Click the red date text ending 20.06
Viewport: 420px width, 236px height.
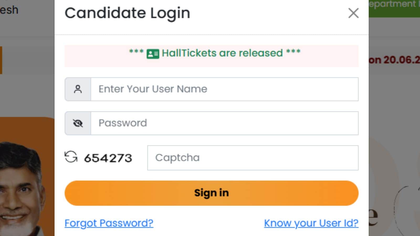(394, 60)
